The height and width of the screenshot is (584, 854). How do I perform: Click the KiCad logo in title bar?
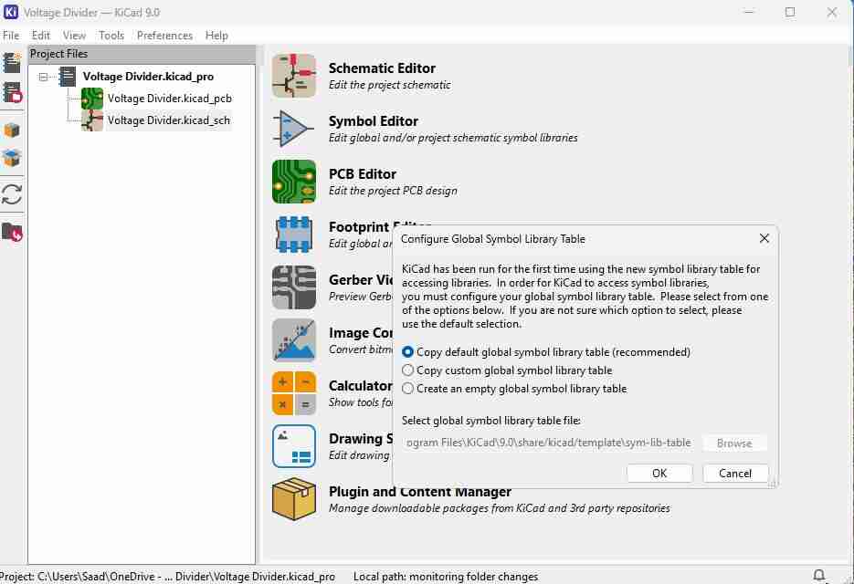[11, 12]
